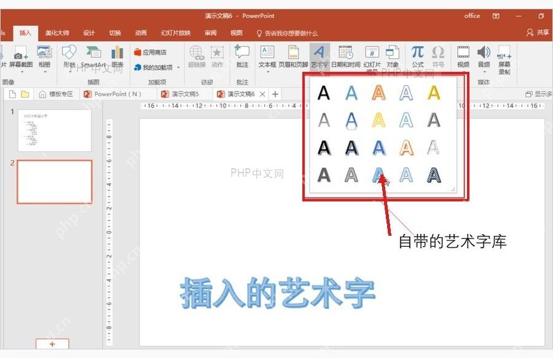
Task: Choose third-row orange outline WordArt style
Action: click(x=406, y=147)
